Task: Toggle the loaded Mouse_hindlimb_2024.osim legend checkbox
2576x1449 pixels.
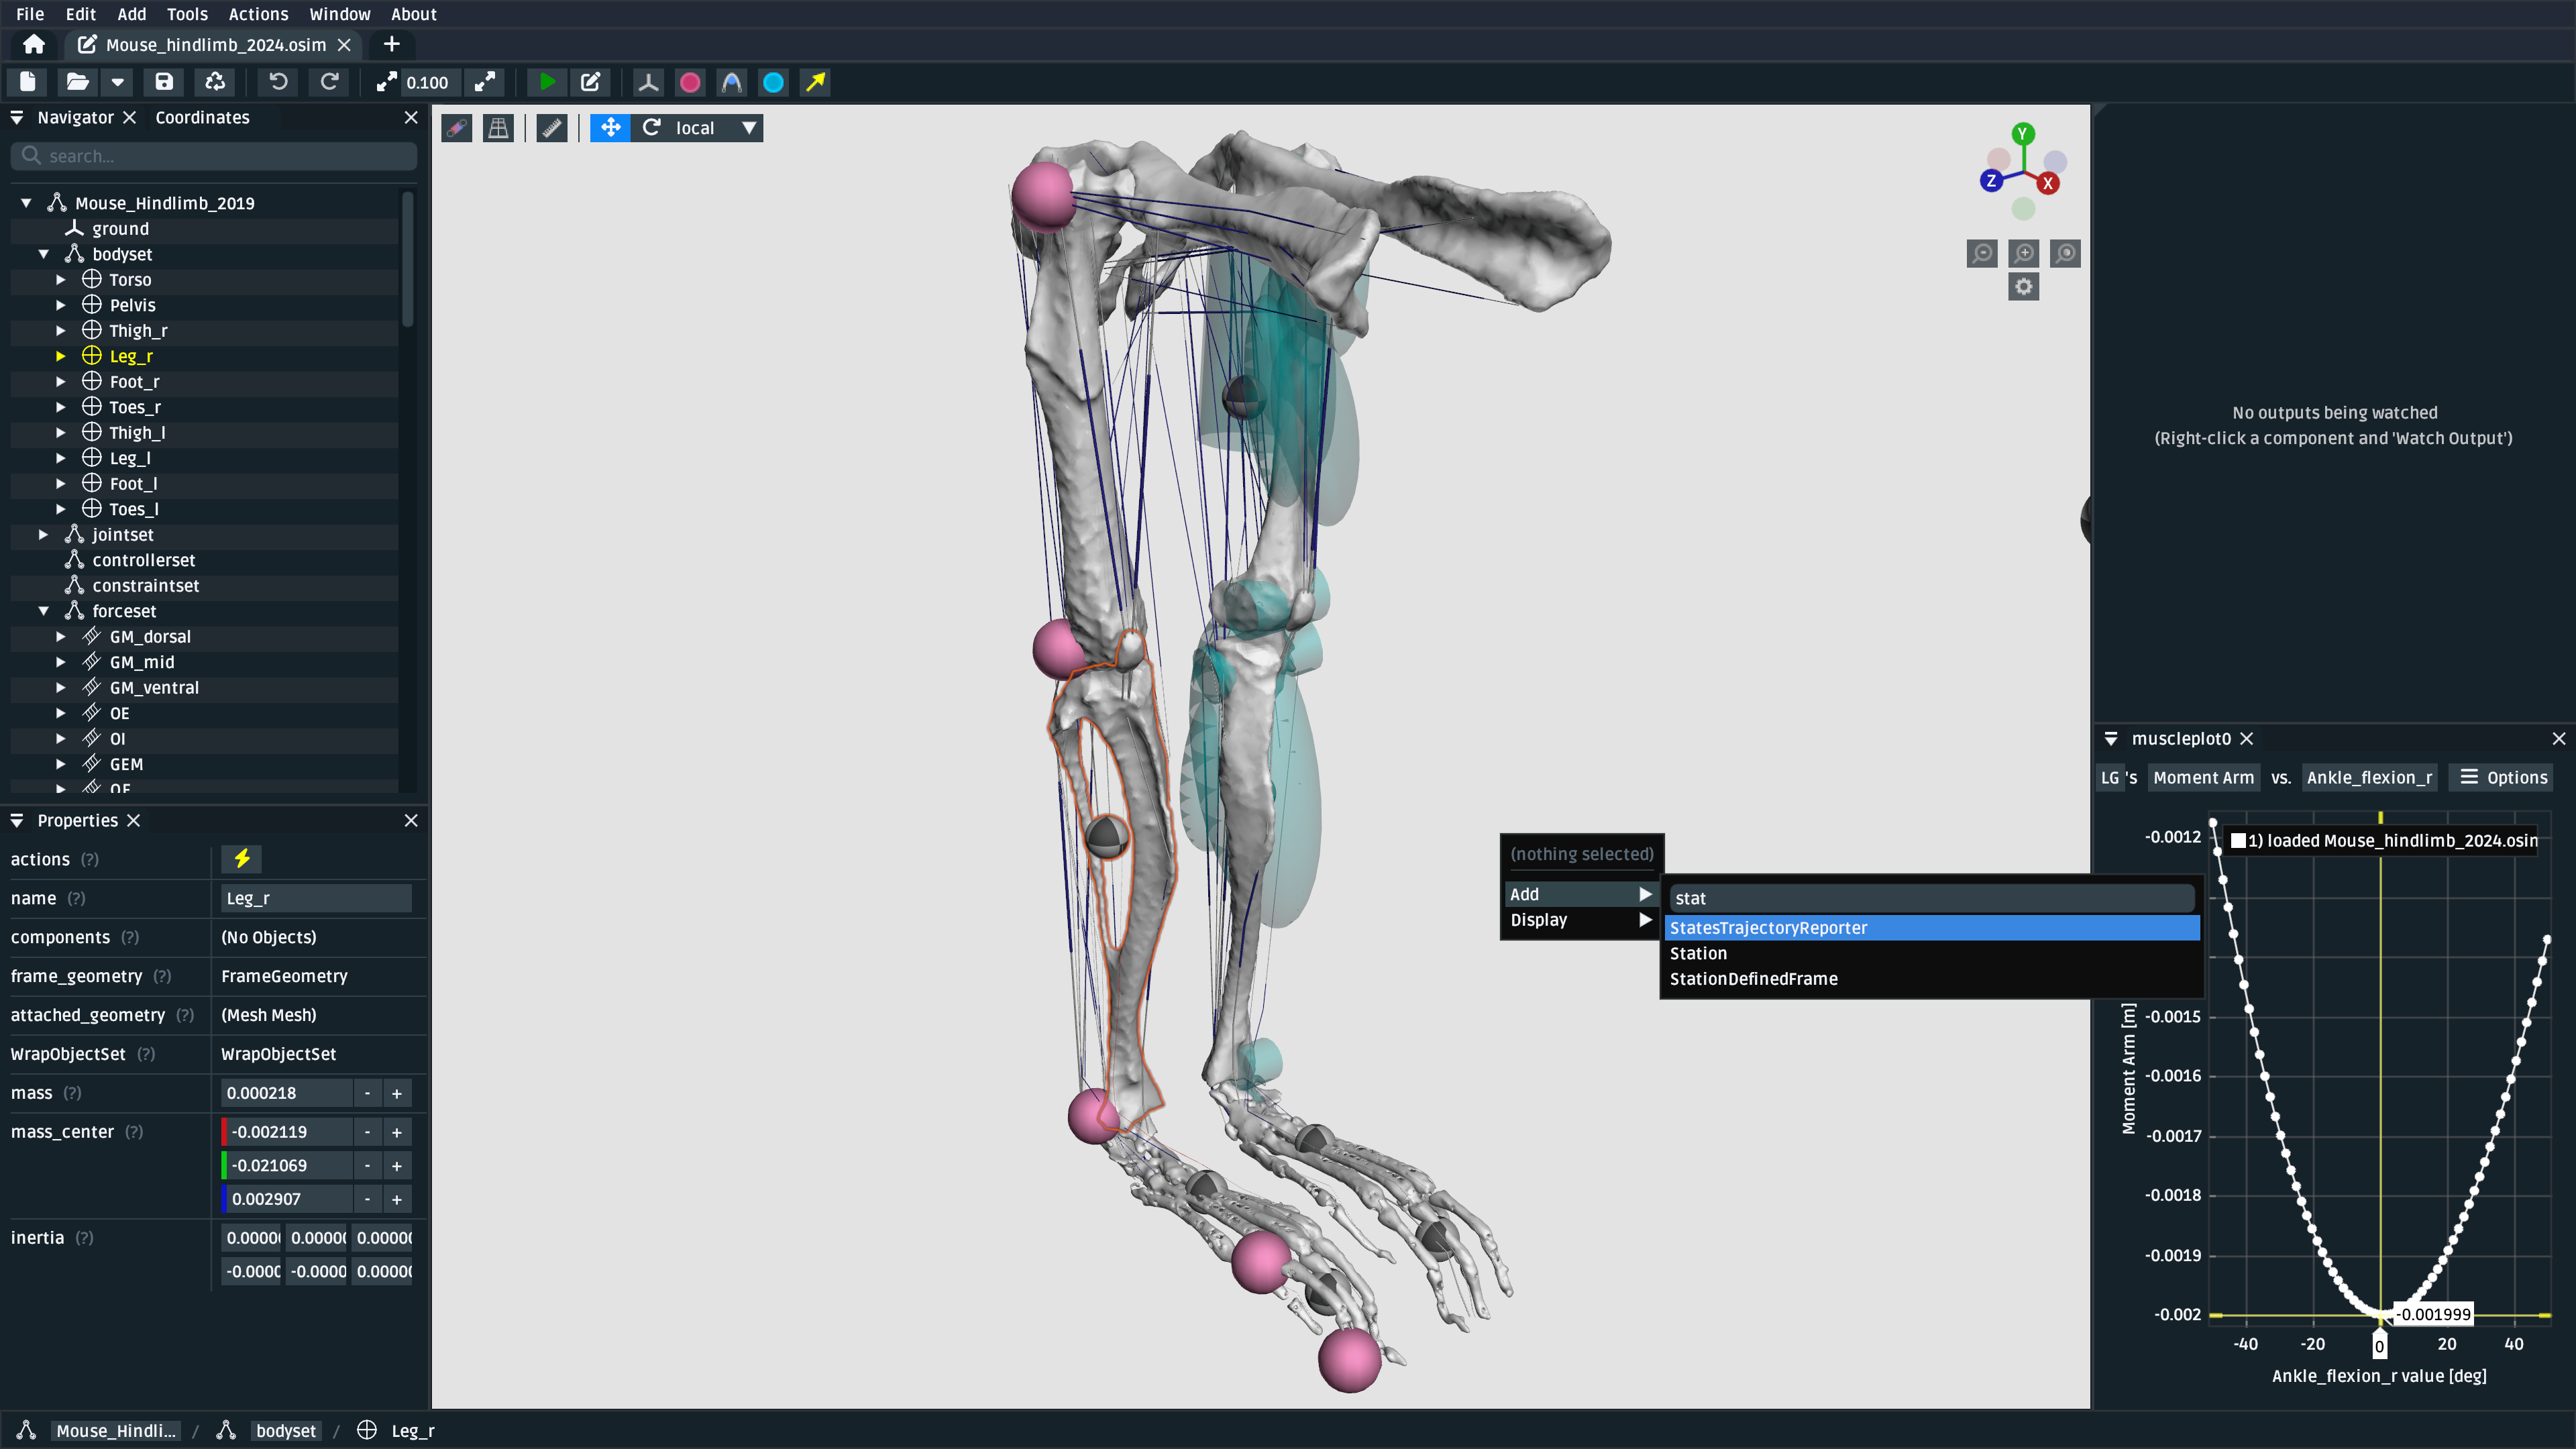Action: pyautogui.click(x=2239, y=841)
